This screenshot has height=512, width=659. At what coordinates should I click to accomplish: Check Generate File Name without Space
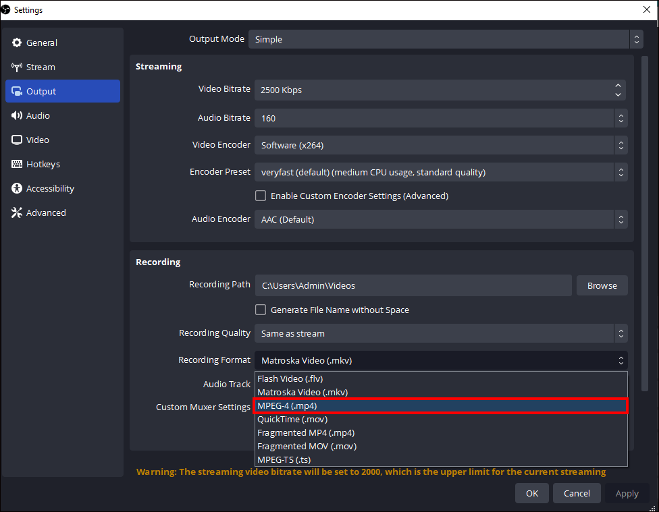tap(261, 310)
